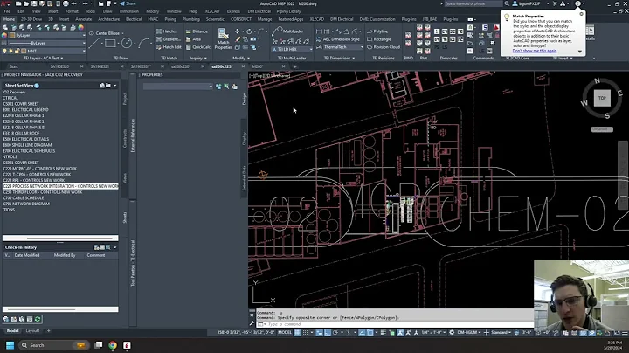629x353 pixels.
Task: Open the SA190E320 drawing tab
Action: point(59,66)
